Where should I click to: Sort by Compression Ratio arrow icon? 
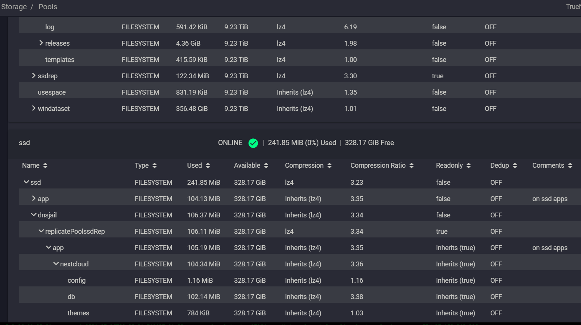coord(411,165)
